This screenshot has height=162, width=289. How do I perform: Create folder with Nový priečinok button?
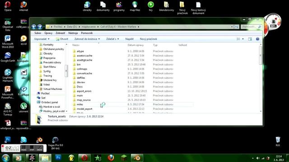click(149, 39)
